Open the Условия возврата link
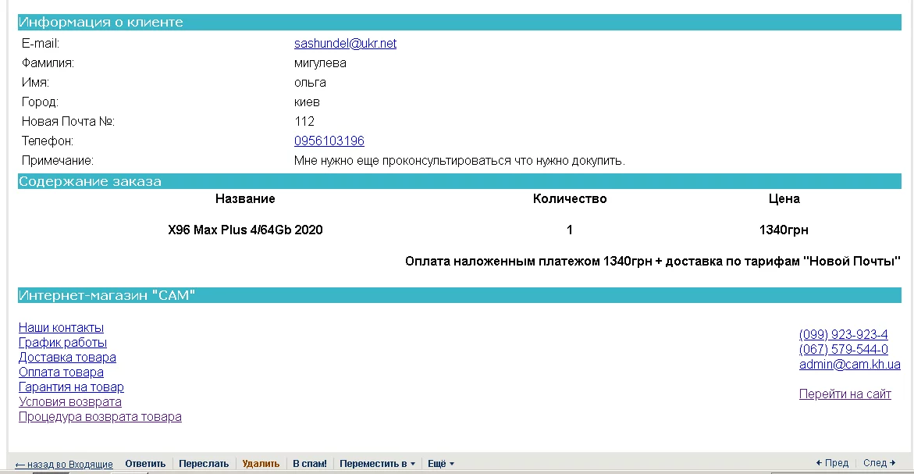 (x=70, y=401)
